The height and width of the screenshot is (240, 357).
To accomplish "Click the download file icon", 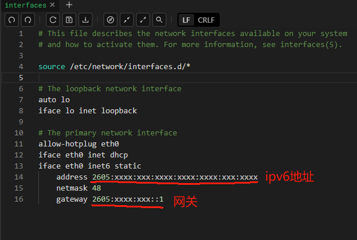I will pyautogui.click(x=84, y=20).
